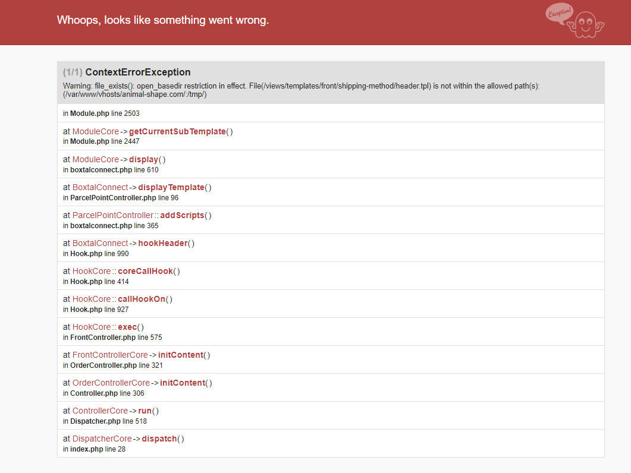
Task: Click the coreCallHook method name
Action: click(146, 271)
